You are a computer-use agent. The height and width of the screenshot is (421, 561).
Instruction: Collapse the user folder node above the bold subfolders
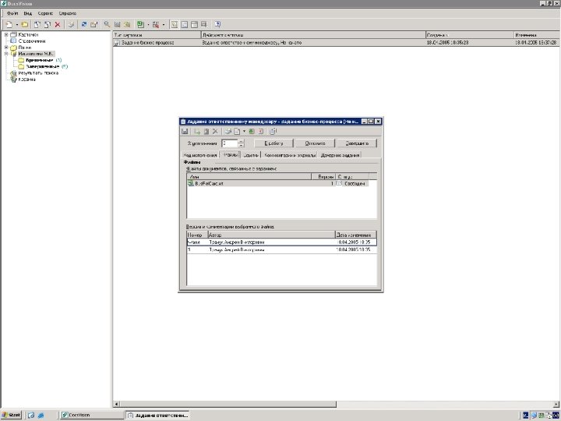6,54
